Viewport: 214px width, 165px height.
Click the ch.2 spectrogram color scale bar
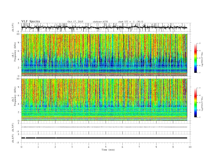coord(196,102)
